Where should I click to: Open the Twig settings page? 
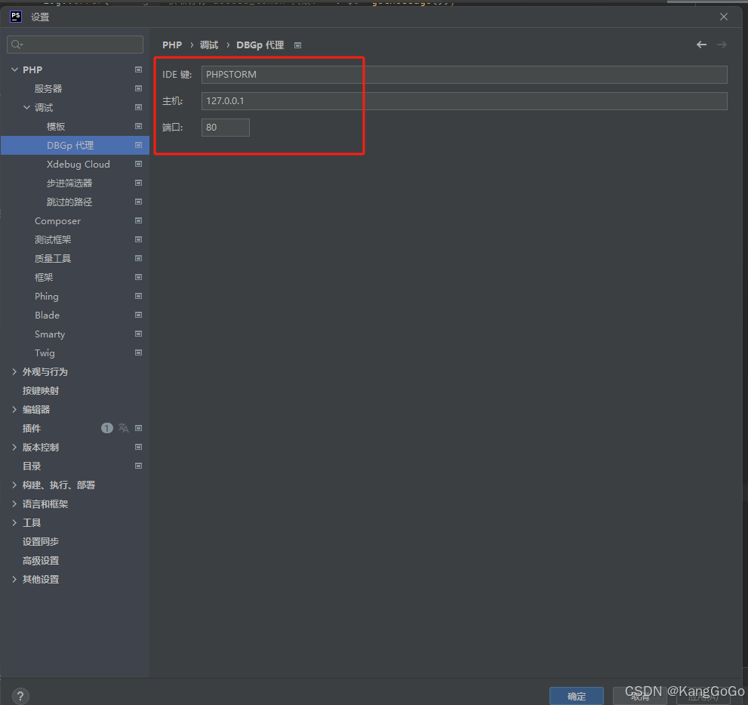click(45, 353)
